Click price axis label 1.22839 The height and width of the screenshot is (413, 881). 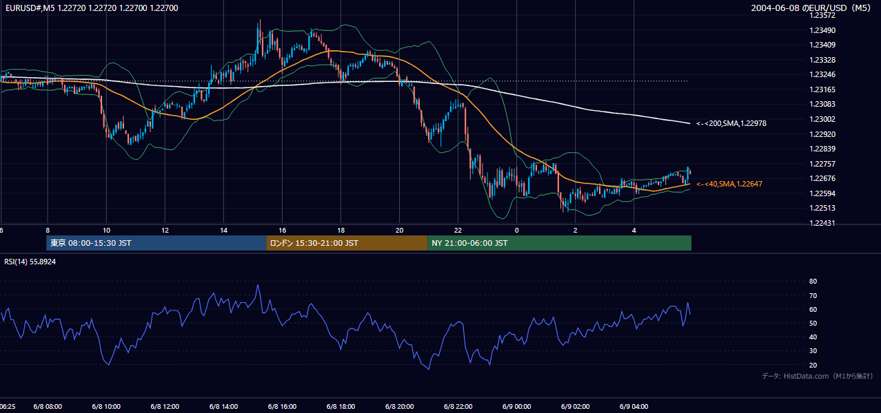pos(822,149)
